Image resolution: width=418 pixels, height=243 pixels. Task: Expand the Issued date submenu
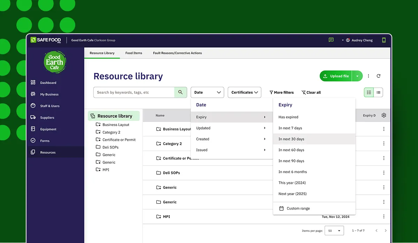[x=232, y=150]
